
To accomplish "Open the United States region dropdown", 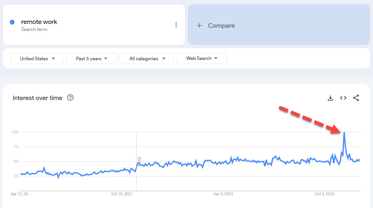I will point(37,58).
